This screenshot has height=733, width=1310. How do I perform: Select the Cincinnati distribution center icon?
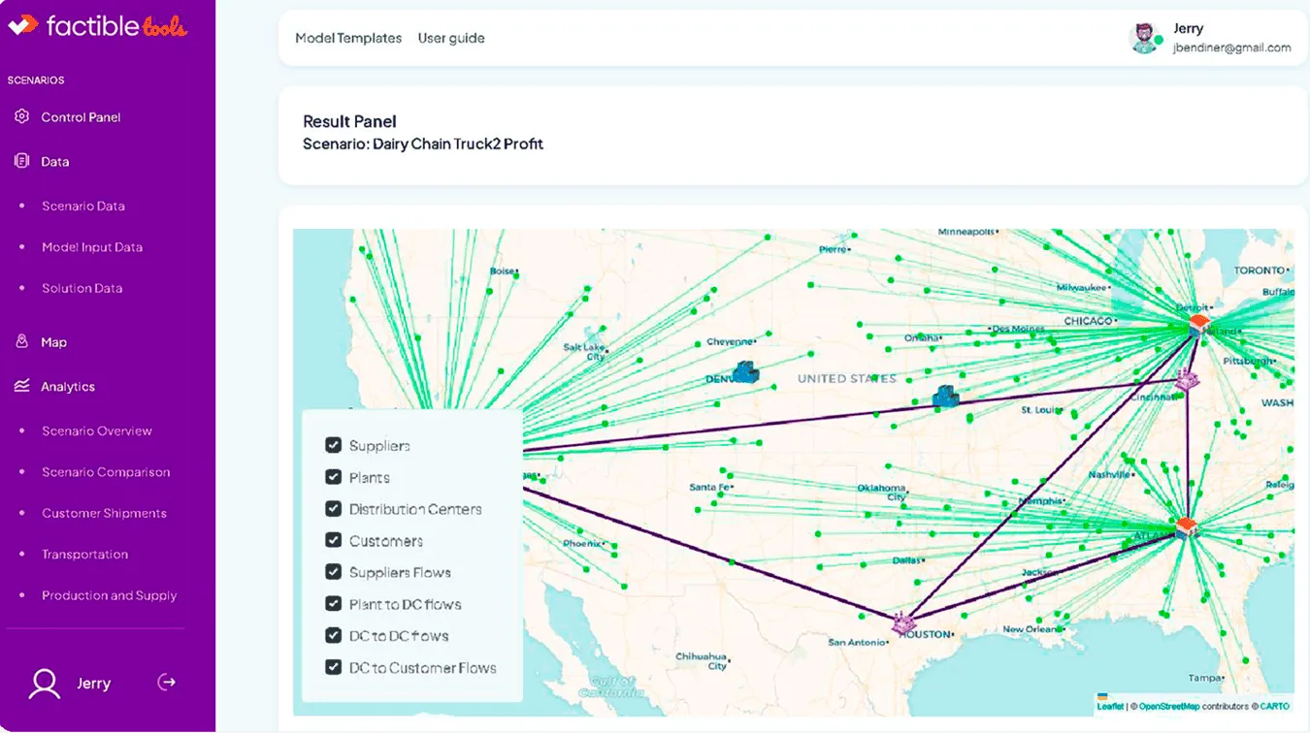(x=1187, y=380)
